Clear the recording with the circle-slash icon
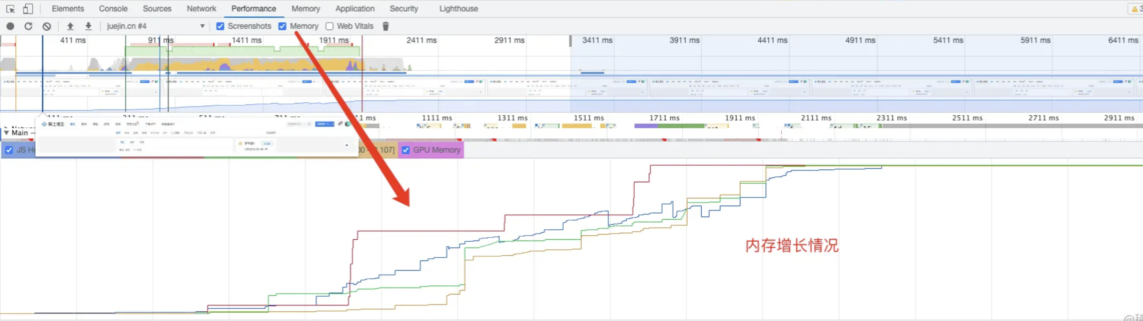1143x321 pixels. [47, 26]
